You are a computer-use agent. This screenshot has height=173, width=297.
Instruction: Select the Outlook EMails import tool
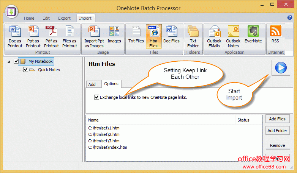point(214,37)
